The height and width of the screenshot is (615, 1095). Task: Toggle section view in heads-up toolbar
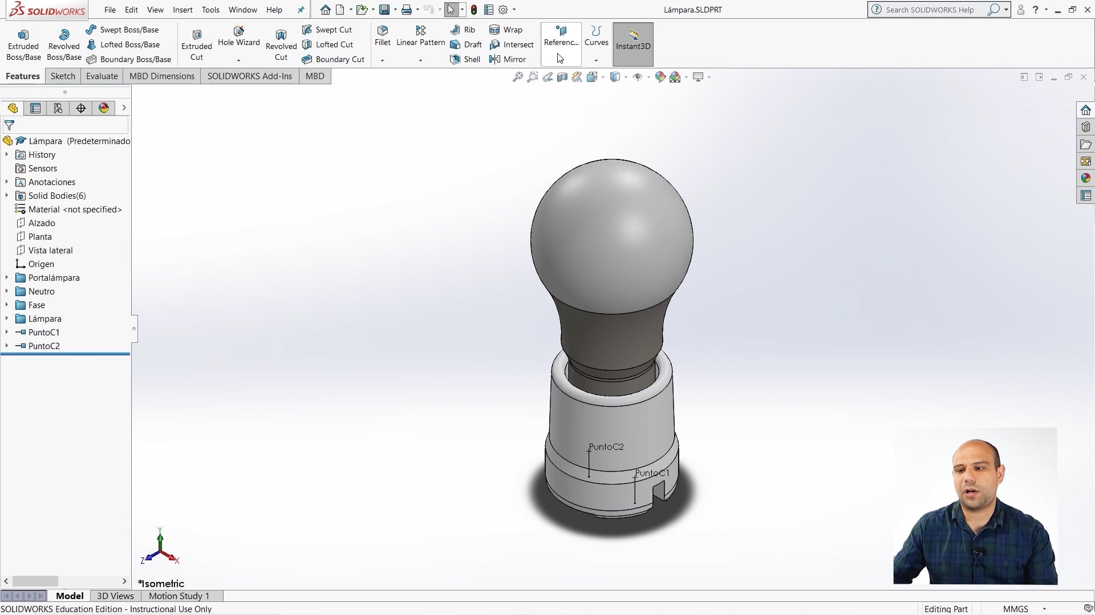[x=562, y=76]
